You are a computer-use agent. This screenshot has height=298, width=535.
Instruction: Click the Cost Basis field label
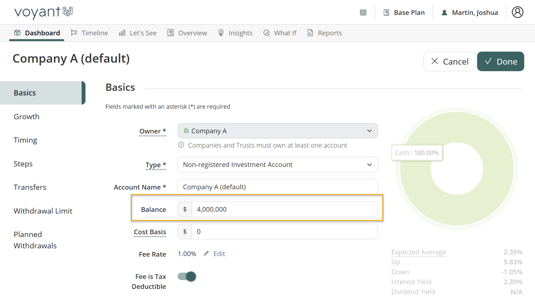pos(150,232)
